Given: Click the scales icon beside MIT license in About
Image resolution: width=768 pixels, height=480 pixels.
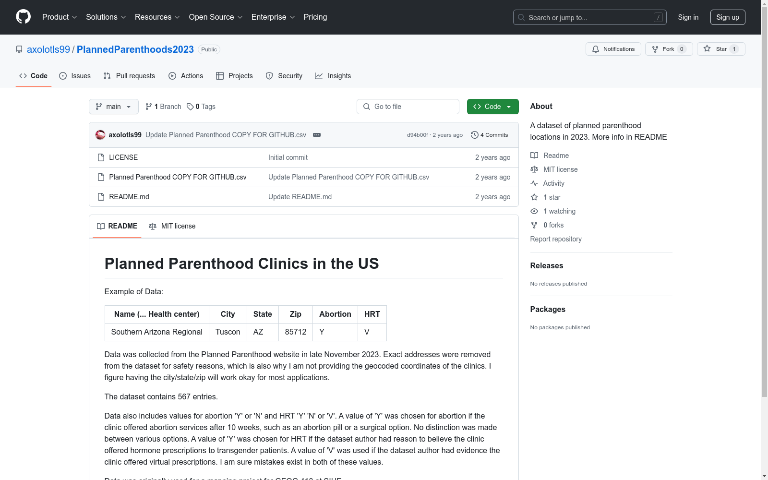Looking at the screenshot, I should pos(534,169).
